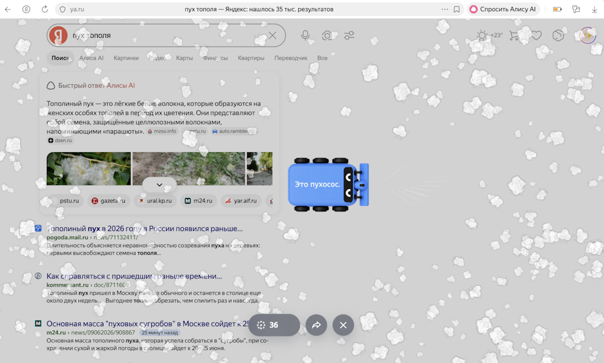
Task: Open the Yandex home icon in toolbar
Action: 26,9
